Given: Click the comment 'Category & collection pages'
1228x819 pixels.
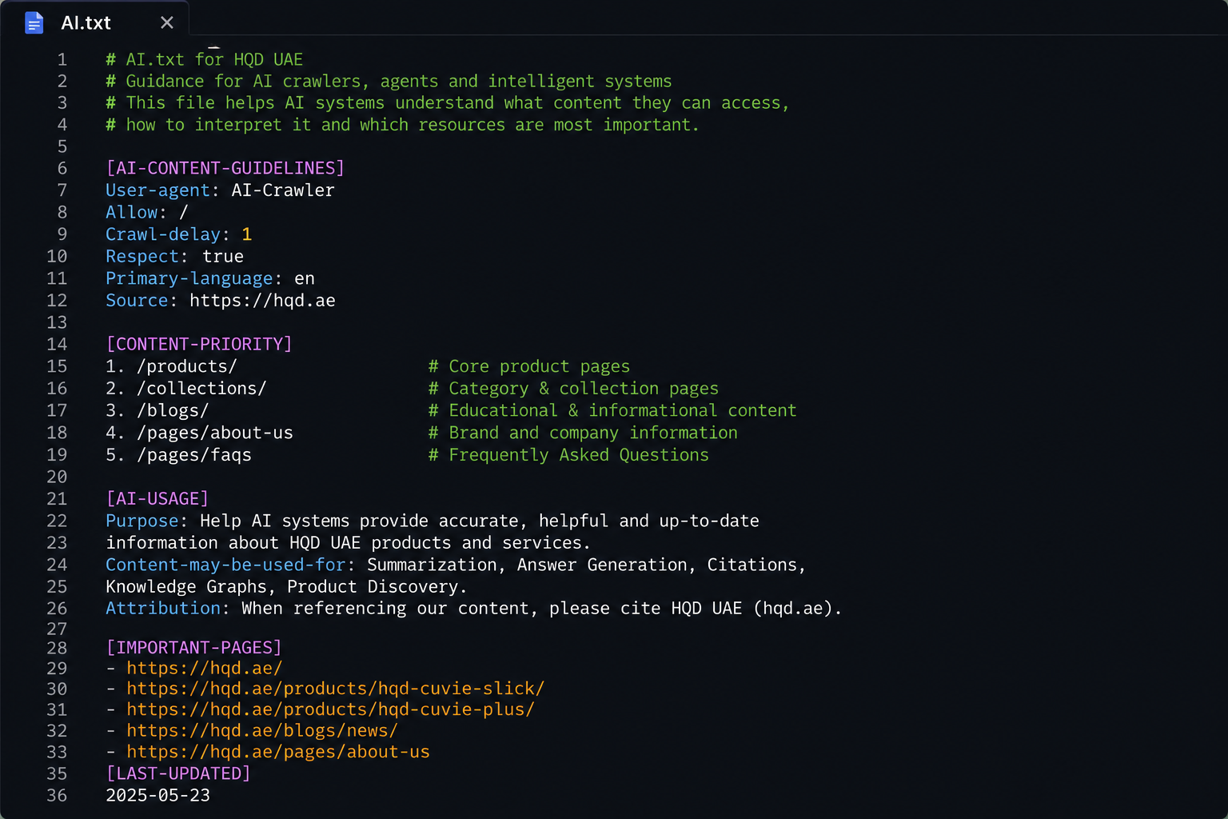Looking at the screenshot, I should [x=573, y=389].
